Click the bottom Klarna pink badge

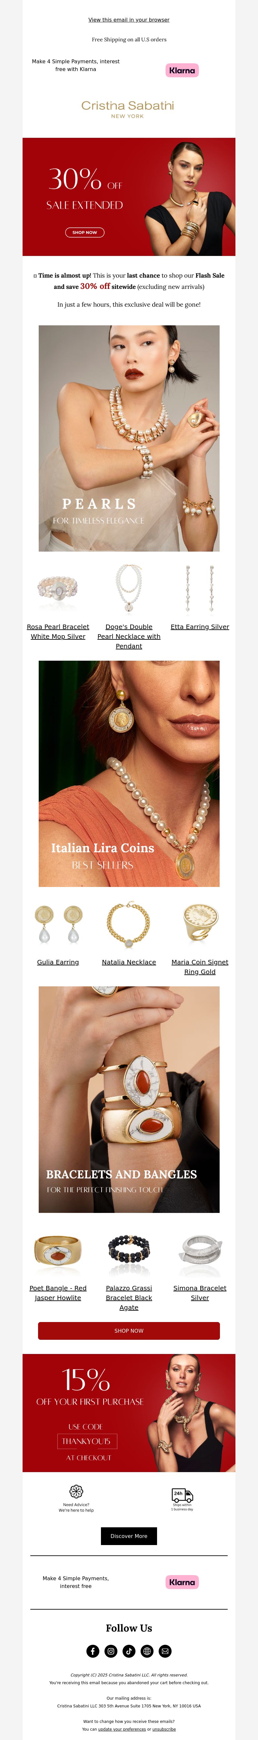coord(182,1582)
